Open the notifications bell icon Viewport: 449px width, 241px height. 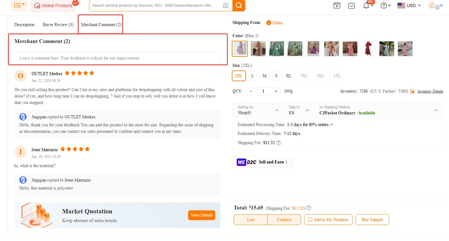pyautogui.click(x=366, y=6)
